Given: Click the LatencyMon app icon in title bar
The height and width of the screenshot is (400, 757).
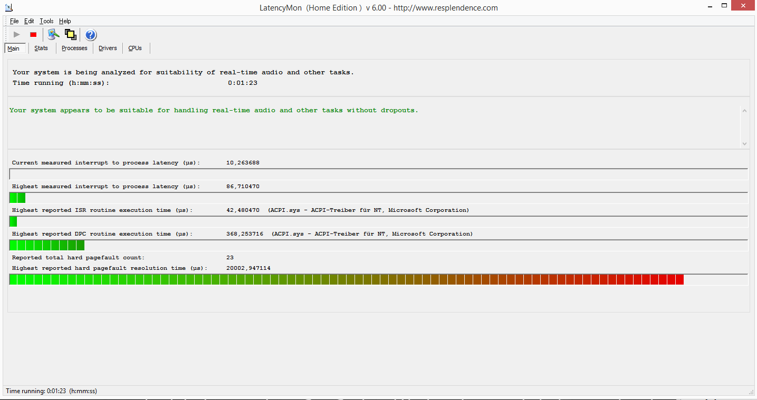Looking at the screenshot, I should pos(8,7).
